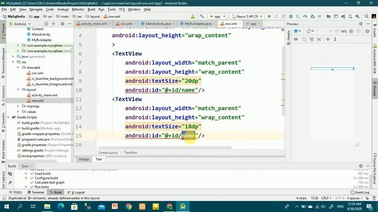This screenshot has width=378, height=212.
Task: Click the Make Project hammer icon
Action: click(202, 16)
